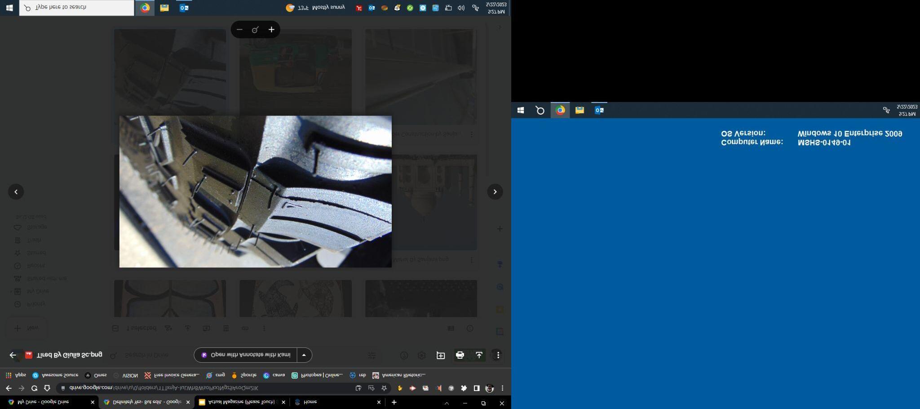
Task: Open Outlook from the Windows taskbar
Action: tap(184, 8)
